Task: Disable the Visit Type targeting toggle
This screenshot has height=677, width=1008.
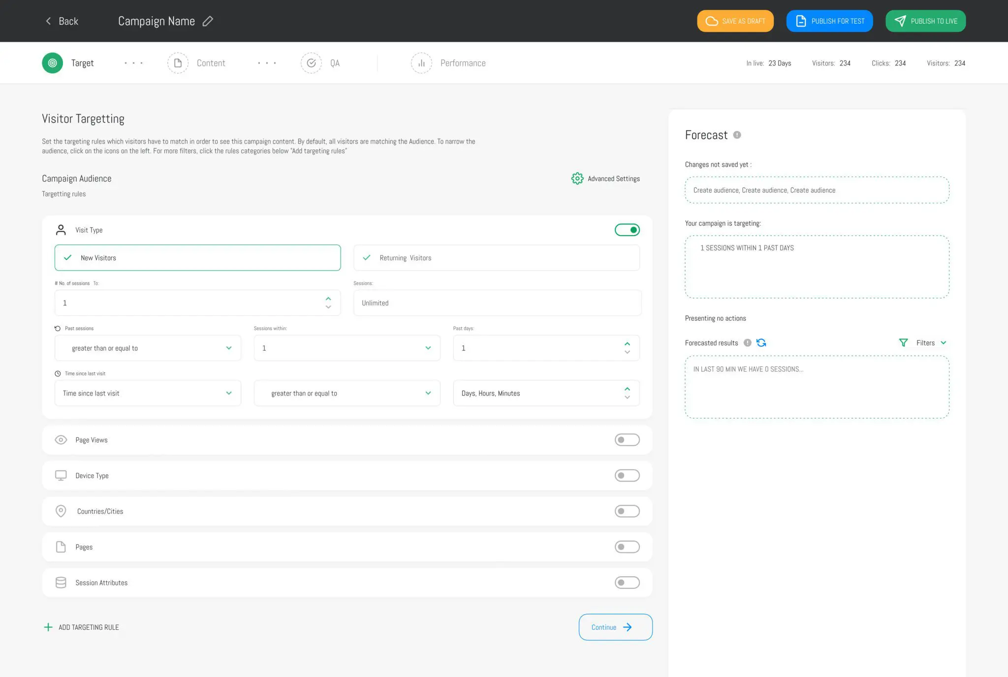Action: coord(627,229)
